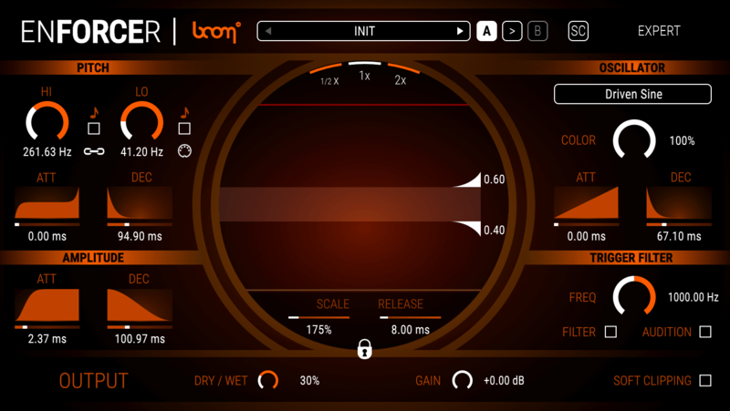
Task: Activate preset slot A
Action: pos(486,31)
